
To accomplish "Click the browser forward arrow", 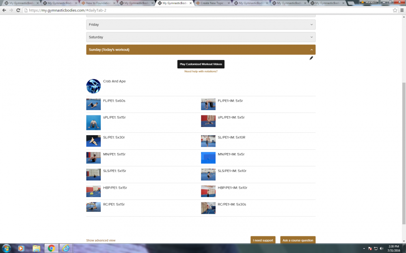I will [11, 11].
